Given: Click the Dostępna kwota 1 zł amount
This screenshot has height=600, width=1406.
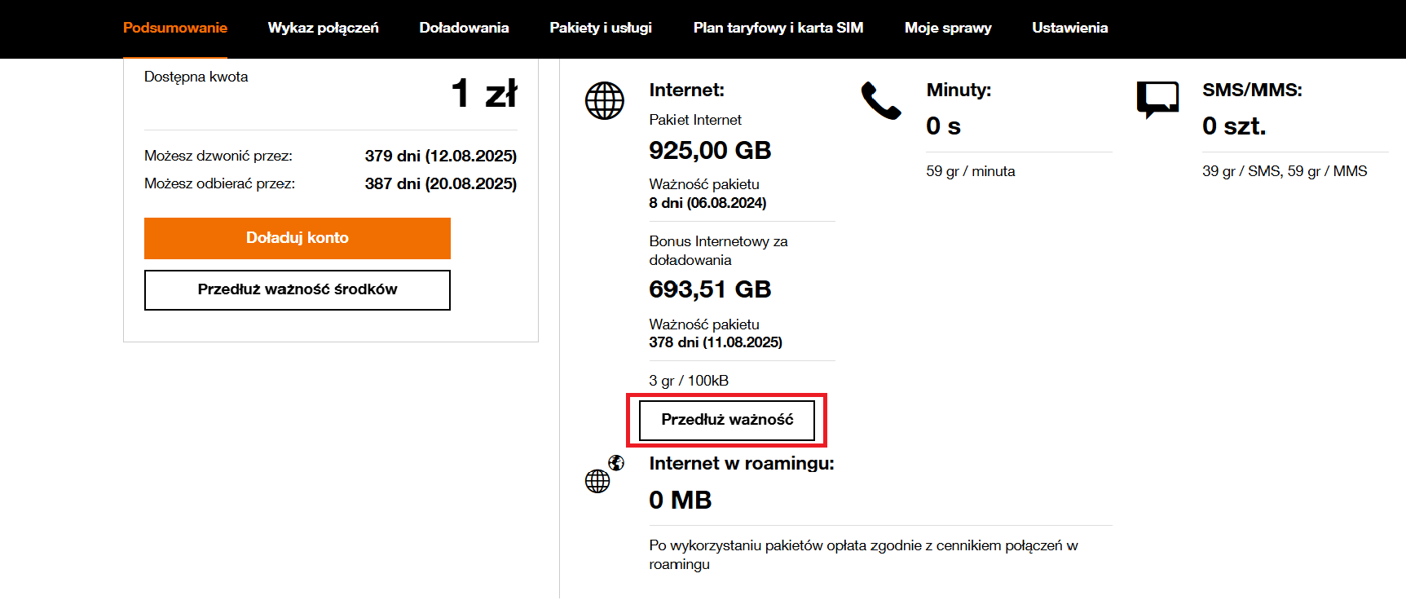Looking at the screenshot, I should pos(484,93).
